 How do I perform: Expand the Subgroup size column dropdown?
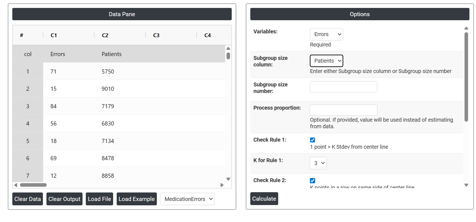tap(326, 61)
